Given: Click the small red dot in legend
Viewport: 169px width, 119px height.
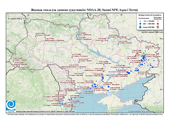Looking at the screenshot, I should tap(158, 21).
